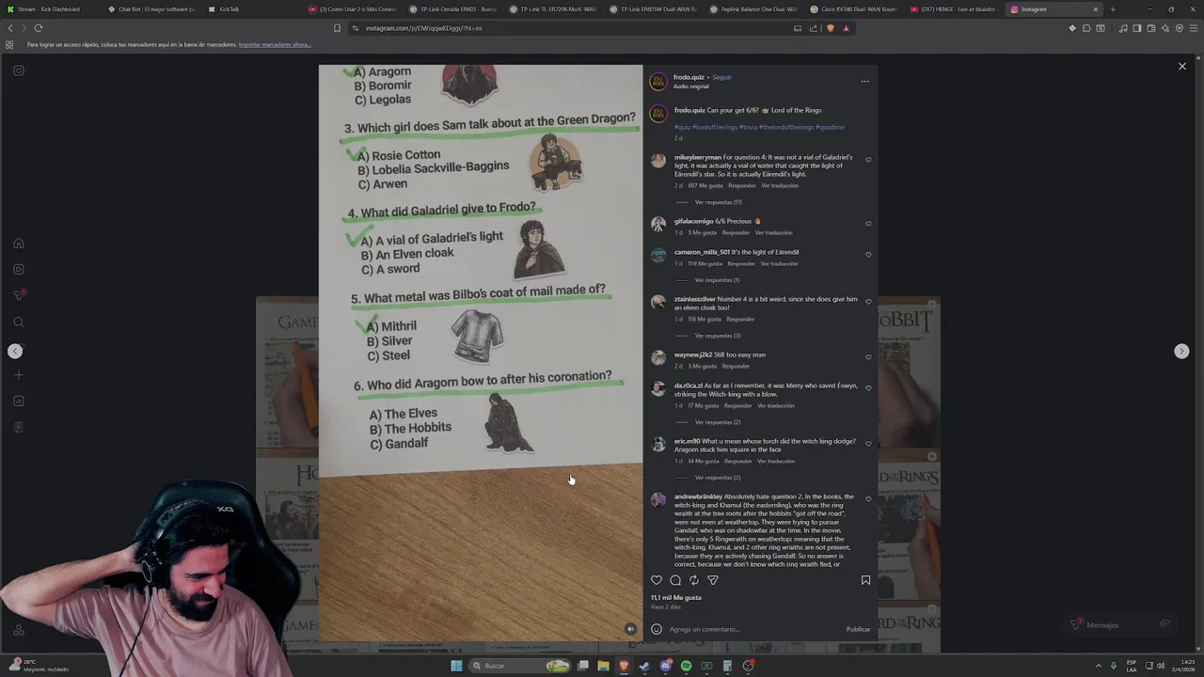Go to the previous post arrow
This screenshot has height=677, width=1204.
(15, 351)
